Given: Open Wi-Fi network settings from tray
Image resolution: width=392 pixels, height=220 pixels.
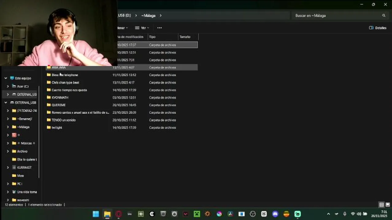Looking at the screenshot, I should pyautogui.click(x=353, y=214).
